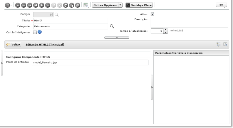The height and width of the screenshot is (128, 233).
Task: Refresh the record with circular arrows icon
Action: [x=65, y=5]
